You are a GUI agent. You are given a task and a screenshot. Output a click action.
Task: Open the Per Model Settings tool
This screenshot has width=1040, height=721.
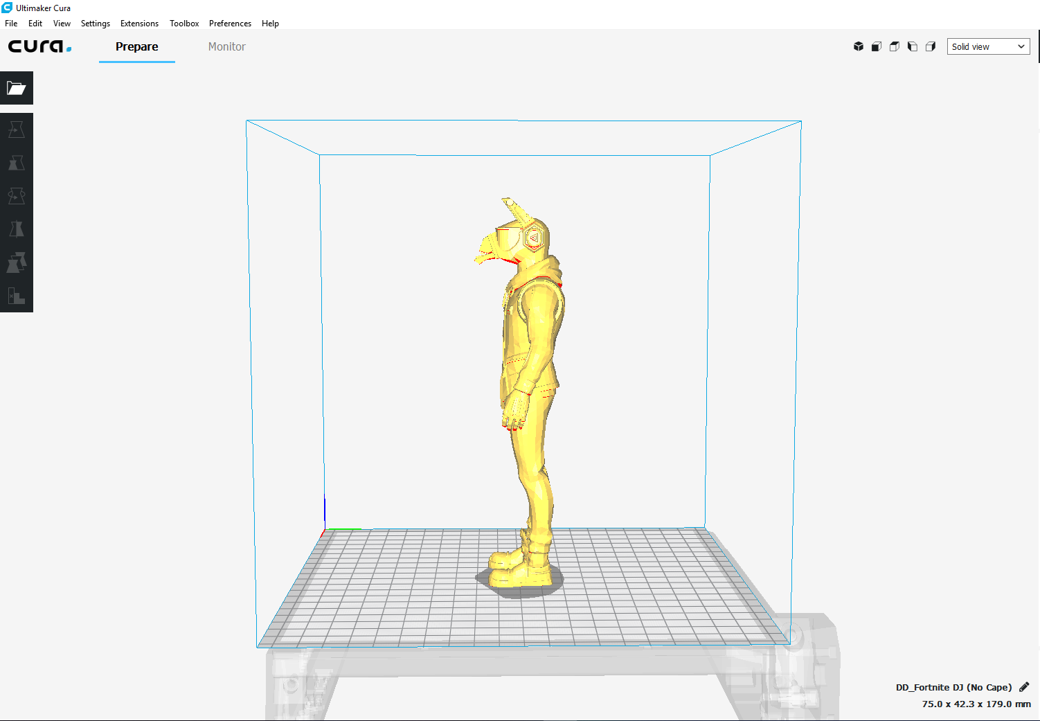pos(17,262)
